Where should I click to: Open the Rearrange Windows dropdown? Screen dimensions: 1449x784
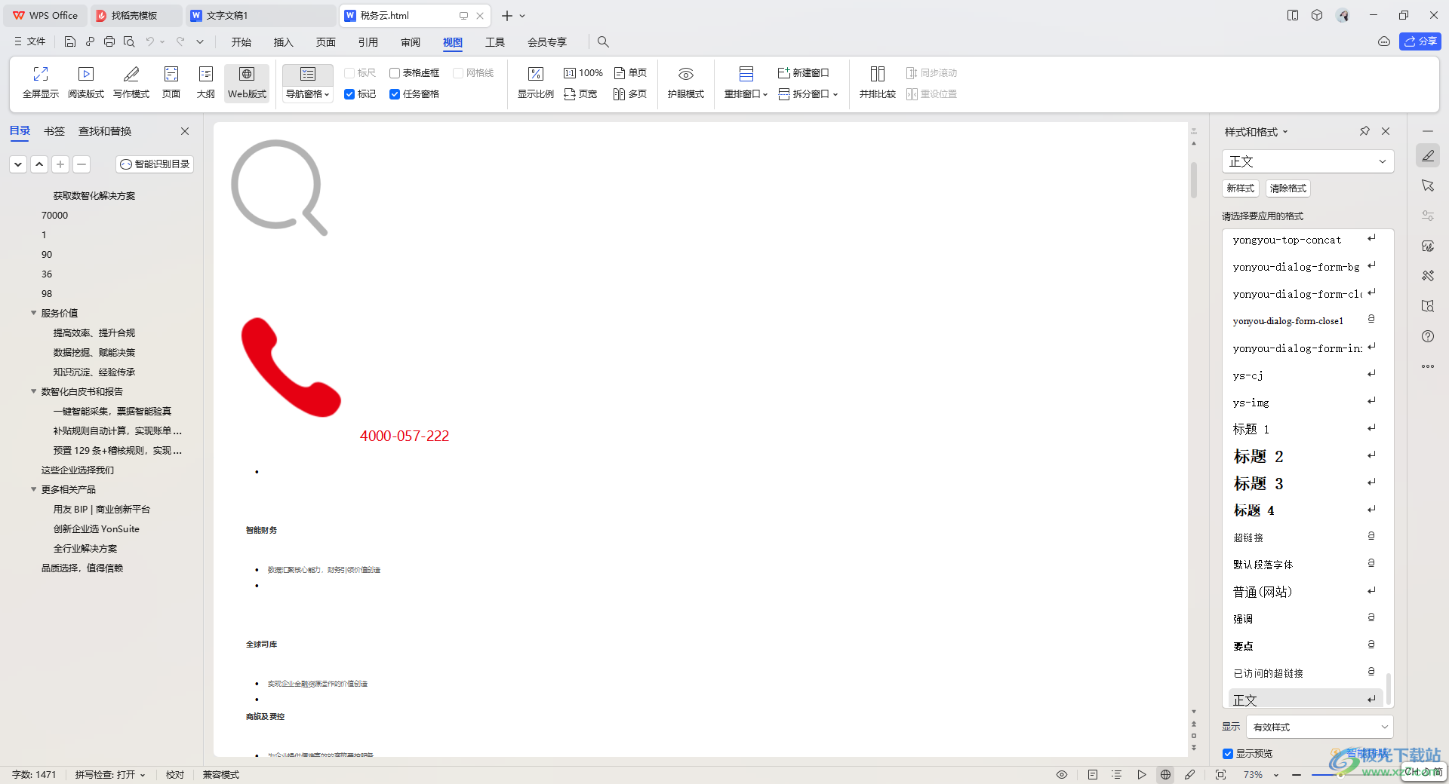pyautogui.click(x=746, y=94)
